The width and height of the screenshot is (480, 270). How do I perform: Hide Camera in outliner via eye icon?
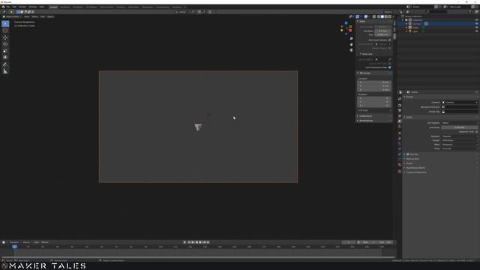(476, 23)
